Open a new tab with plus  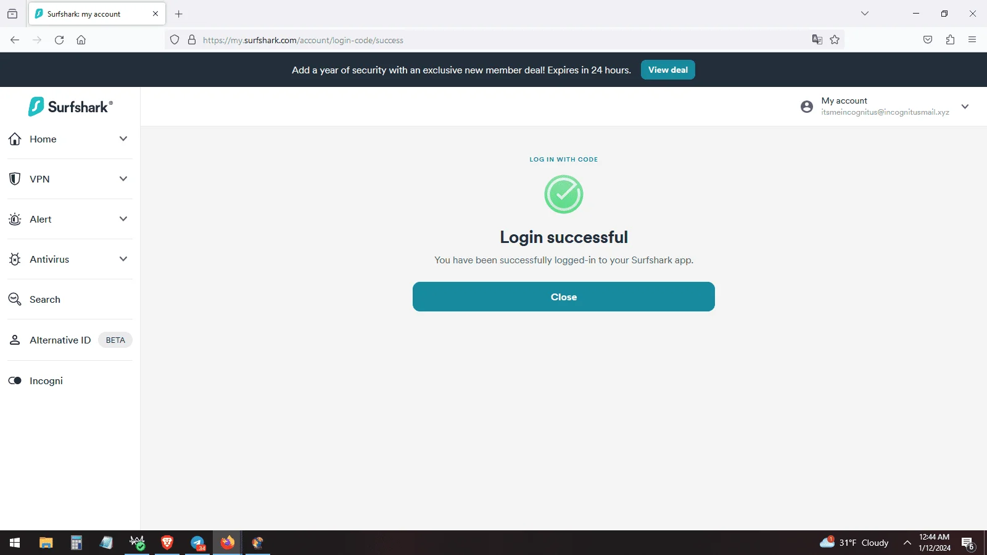click(x=179, y=14)
